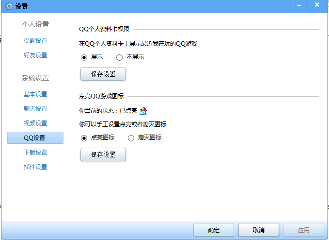Viewport: 329px width, 240px height.
Task: Open 提醒设置 in the sidebar
Action: [35, 41]
